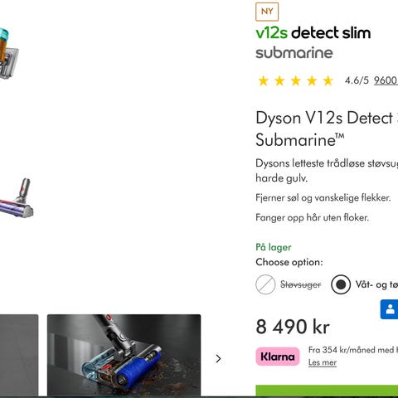Click the cleaner head product image
The width and height of the screenshot is (398, 398).
(17, 197)
